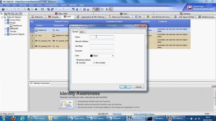Open the IPSec VPN tab
Viewport: 216px width, 121px height.
point(61,14)
